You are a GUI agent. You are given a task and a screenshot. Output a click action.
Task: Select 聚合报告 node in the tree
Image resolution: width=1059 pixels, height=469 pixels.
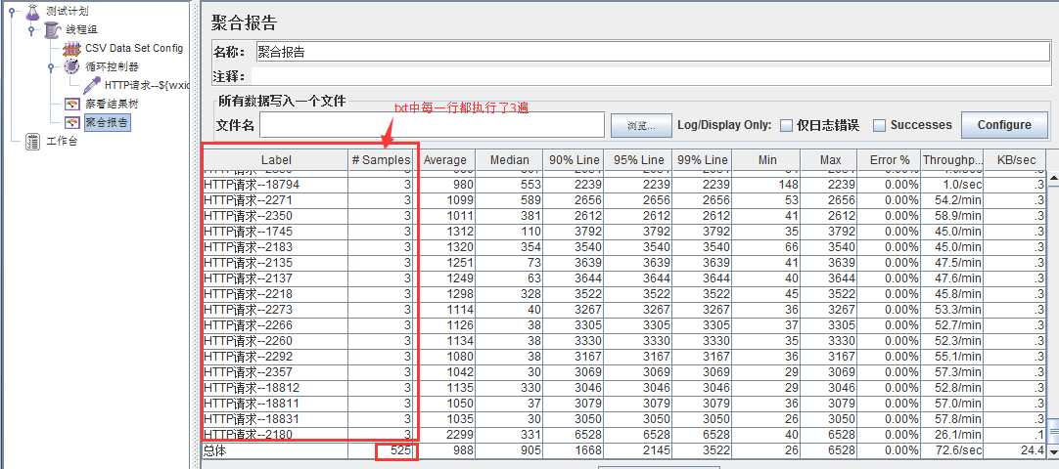pyautogui.click(x=107, y=123)
